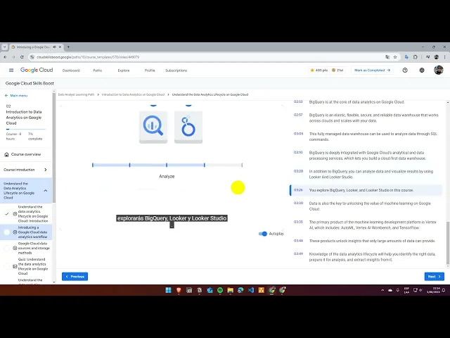450x338 pixels.
Task: Jump to transcript timestamp 02:57
Action: (x=298, y=115)
